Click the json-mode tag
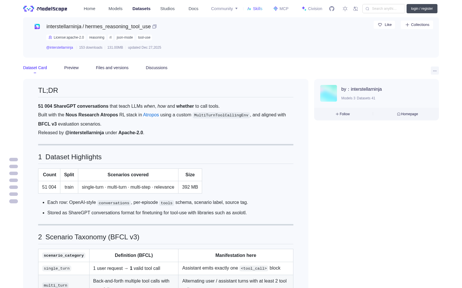462x288 pixels. (x=125, y=37)
